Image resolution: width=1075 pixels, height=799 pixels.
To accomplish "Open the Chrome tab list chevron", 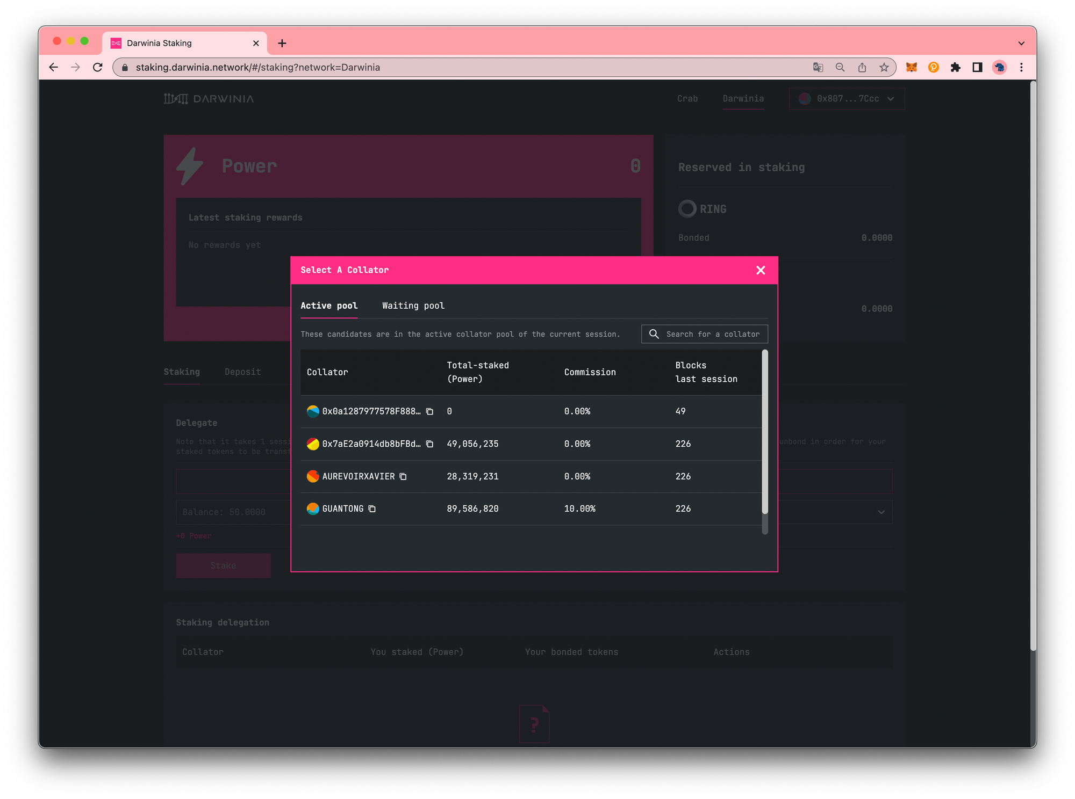I will 1021,43.
